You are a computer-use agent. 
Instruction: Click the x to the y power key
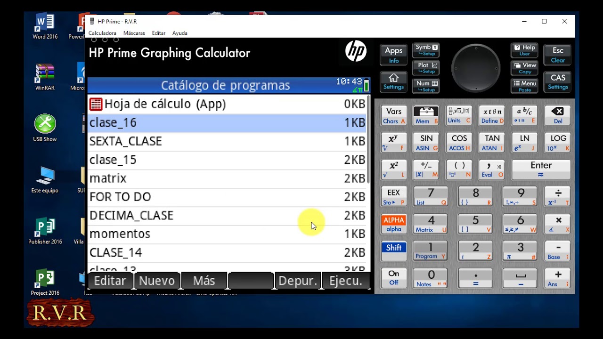[394, 143]
